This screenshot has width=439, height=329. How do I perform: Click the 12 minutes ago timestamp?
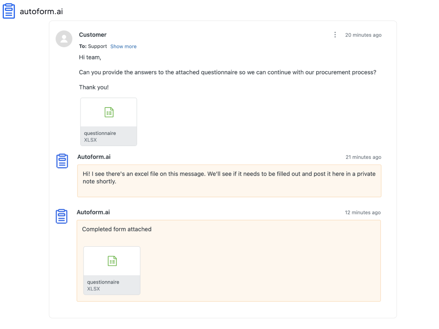click(363, 212)
